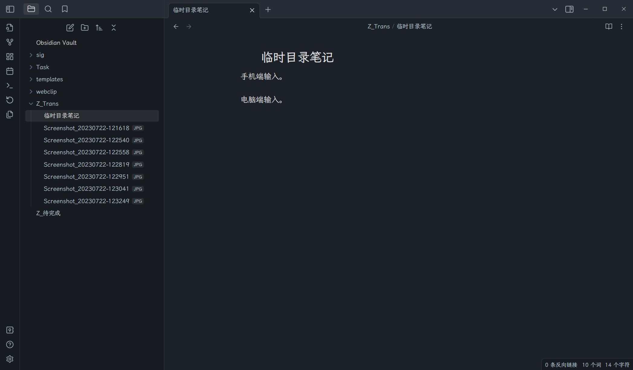
Task: Expand the webclip folder
Action: point(46,91)
